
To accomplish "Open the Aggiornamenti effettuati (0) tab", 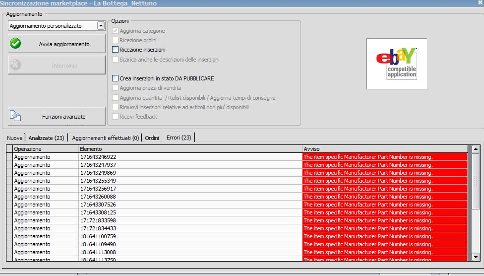I will [x=105, y=138].
